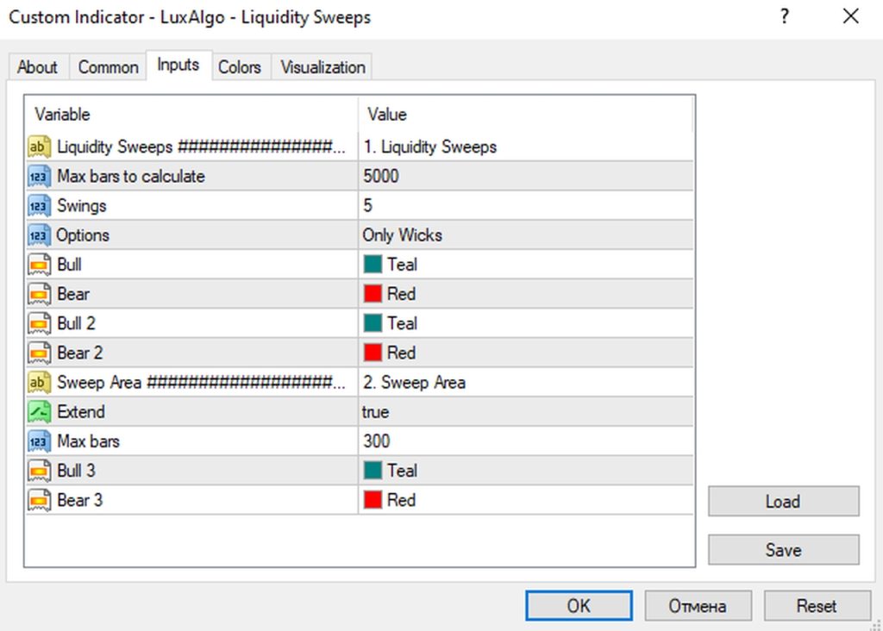Go to the Colors tab

click(240, 67)
